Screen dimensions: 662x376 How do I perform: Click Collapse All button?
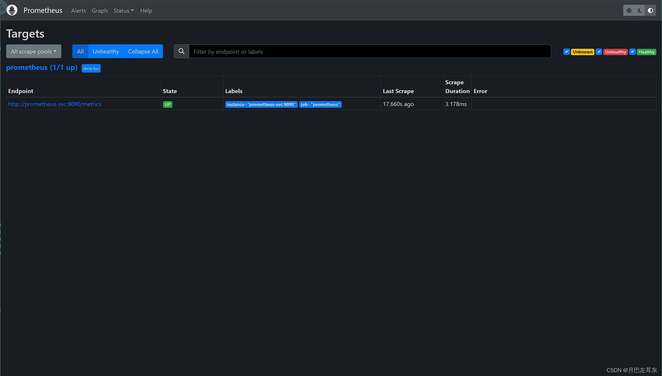coord(143,51)
